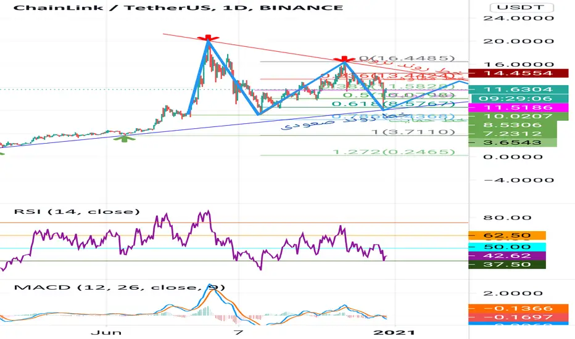Click the 0.618(8.5767) Fibonacci level label
This screenshot has width=575, height=339.
pos(394,104)
